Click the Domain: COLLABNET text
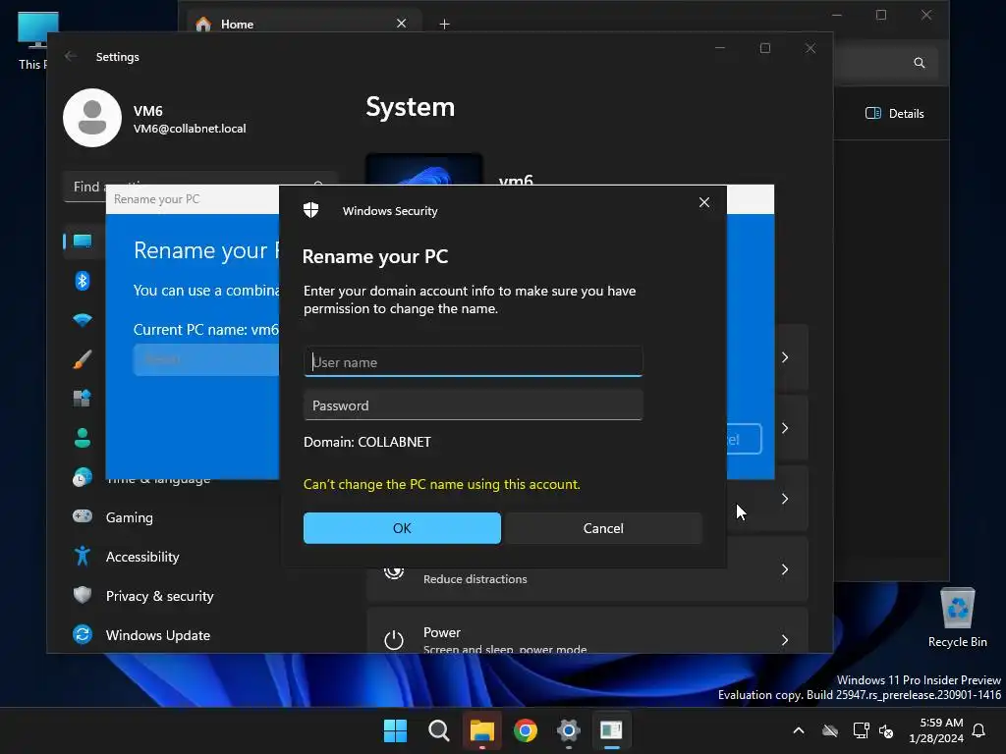 click(367, 442)
